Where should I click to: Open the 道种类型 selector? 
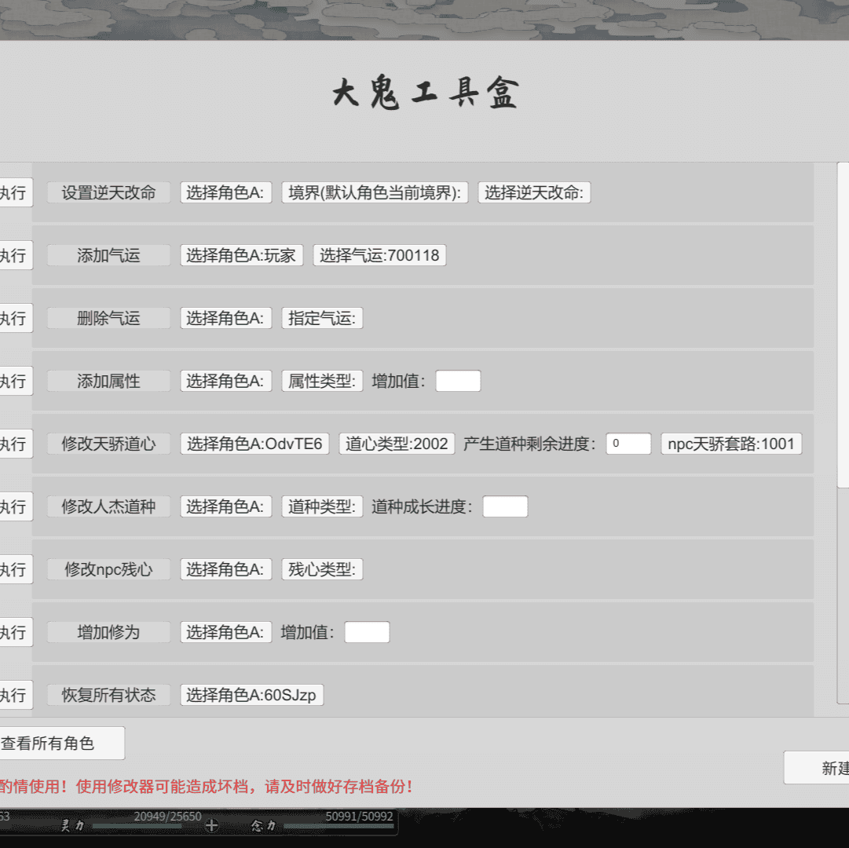click(x=322, y=506)
